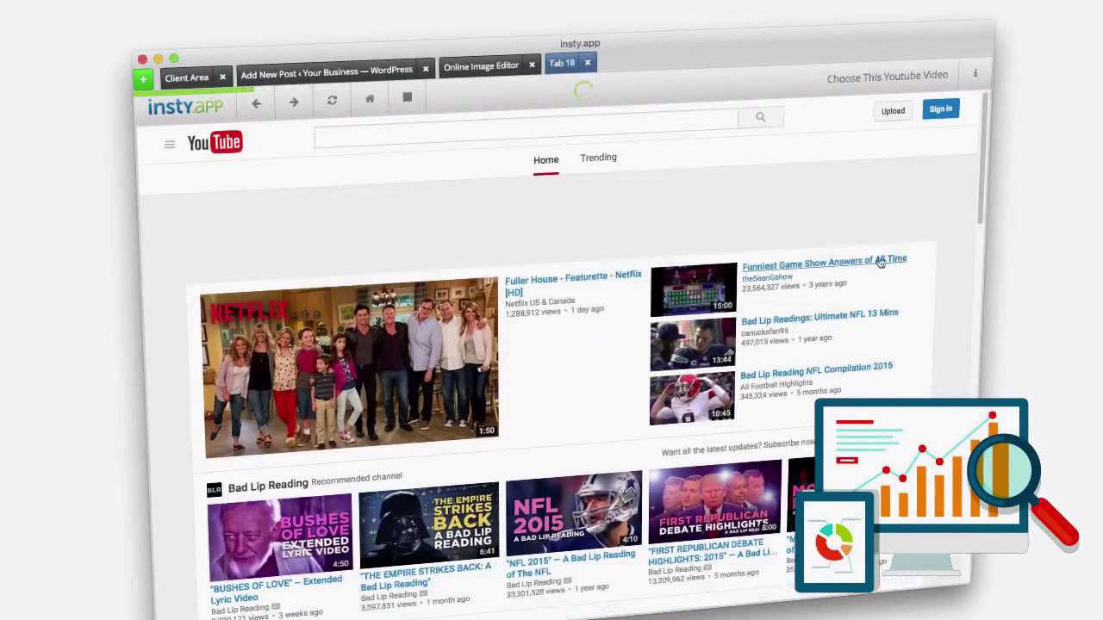This screenshot has width=1103, height=620.
Task: Focus the YouTube search field
Action: (527, 127)
